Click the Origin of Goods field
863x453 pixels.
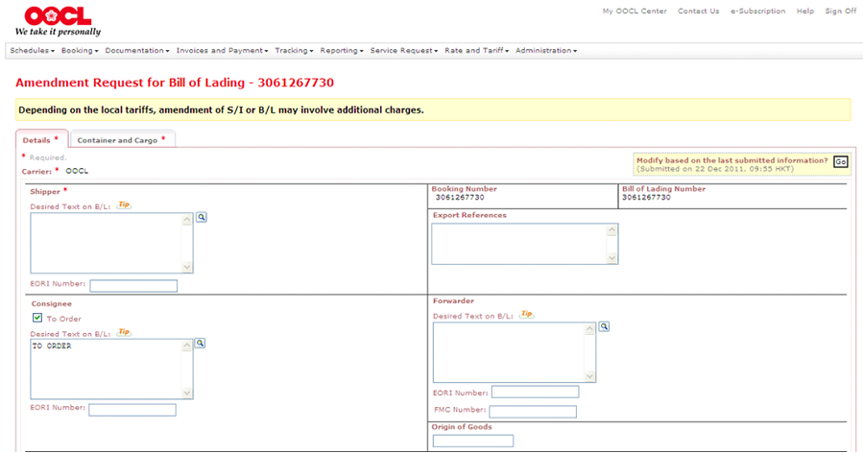tap(472, 441)
